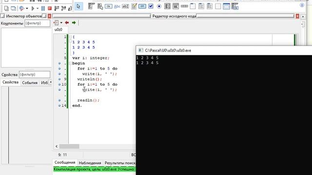This screenshot has height=175, width=312.
Task: Pick the TPanel component icon
Action: (218, 6)
